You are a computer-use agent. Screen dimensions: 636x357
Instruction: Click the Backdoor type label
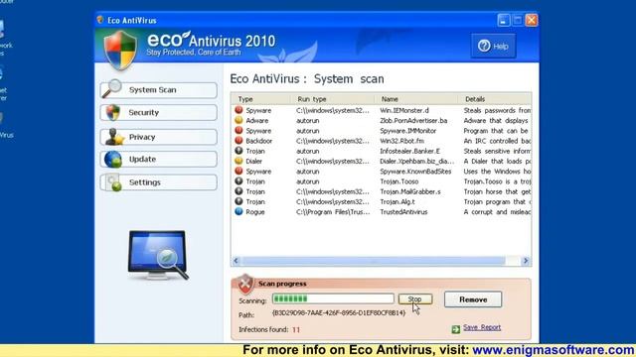coord(258,141)
